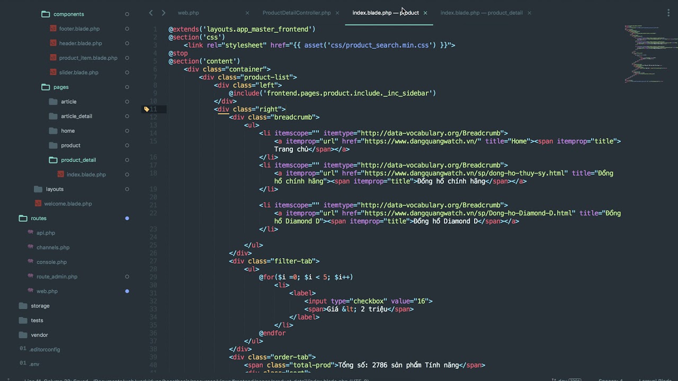Click the sidebar index.blade.php file icon
Screen dimensions: 678x381
click(x=61, y=175)
